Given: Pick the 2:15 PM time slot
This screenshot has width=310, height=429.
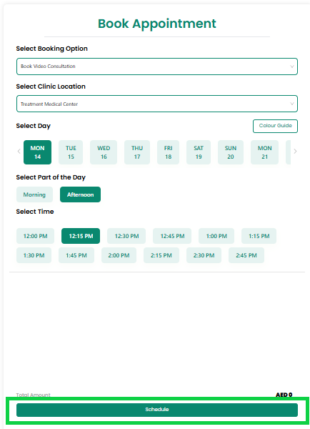Looking at the screenshot, I should pos(161,255).
